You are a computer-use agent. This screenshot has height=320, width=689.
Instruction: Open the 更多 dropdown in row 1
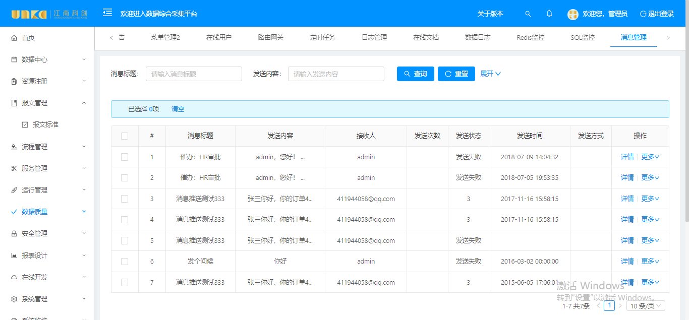tap(650, 157)
